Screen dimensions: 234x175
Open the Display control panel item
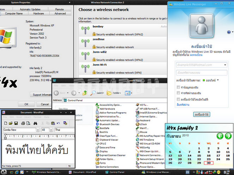(102, 151)
